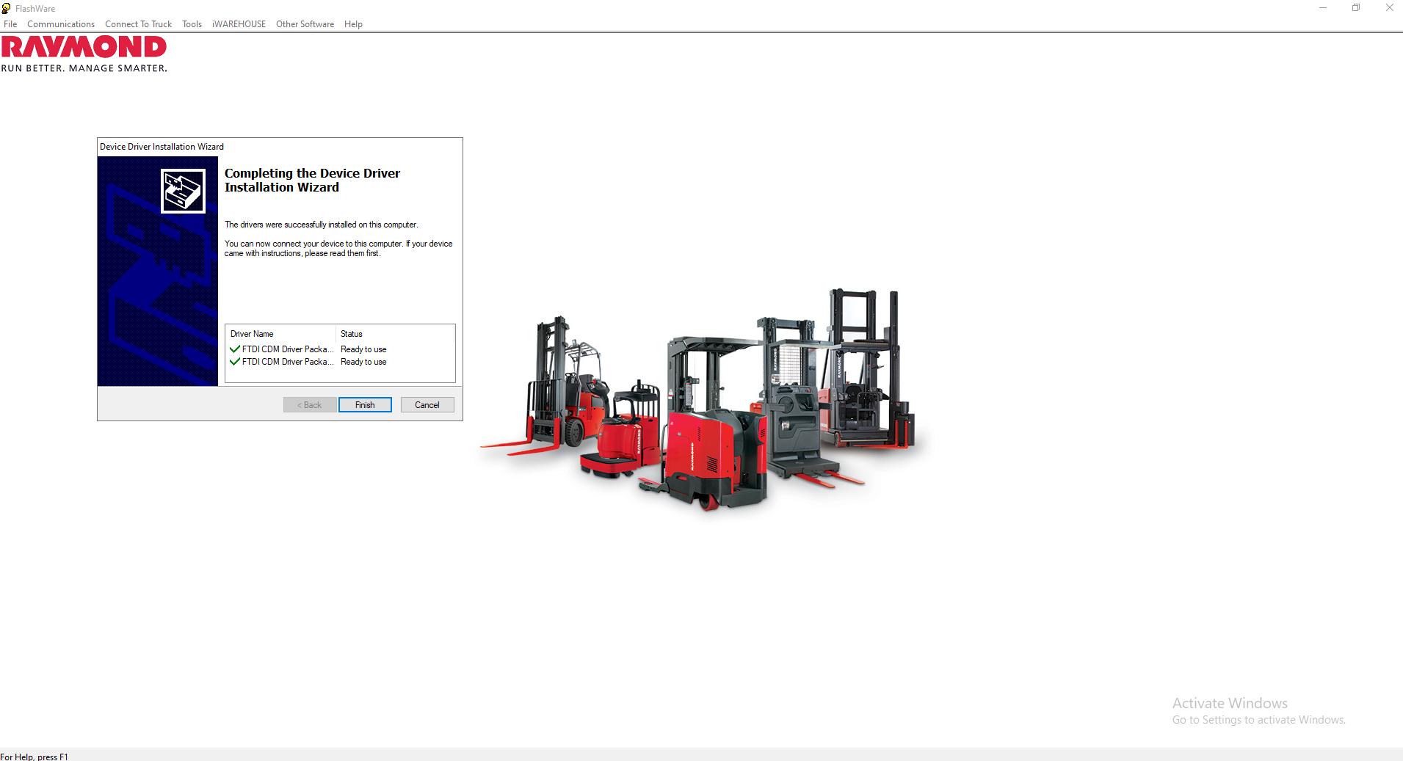Open the Communications menu
1403x761 pixels.
[x=61, y=23]
